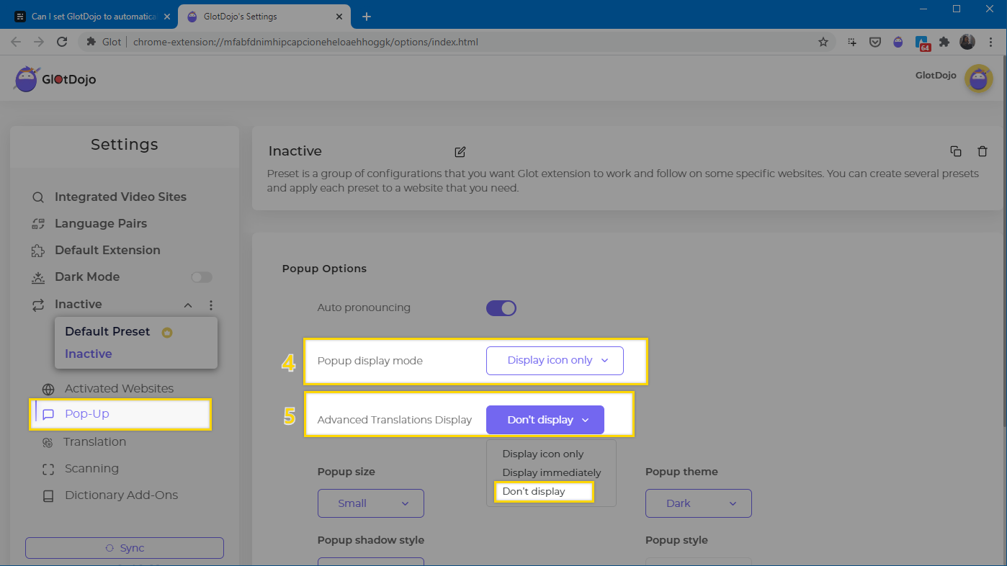Select Inactive preset in preset list

[89, 354]
